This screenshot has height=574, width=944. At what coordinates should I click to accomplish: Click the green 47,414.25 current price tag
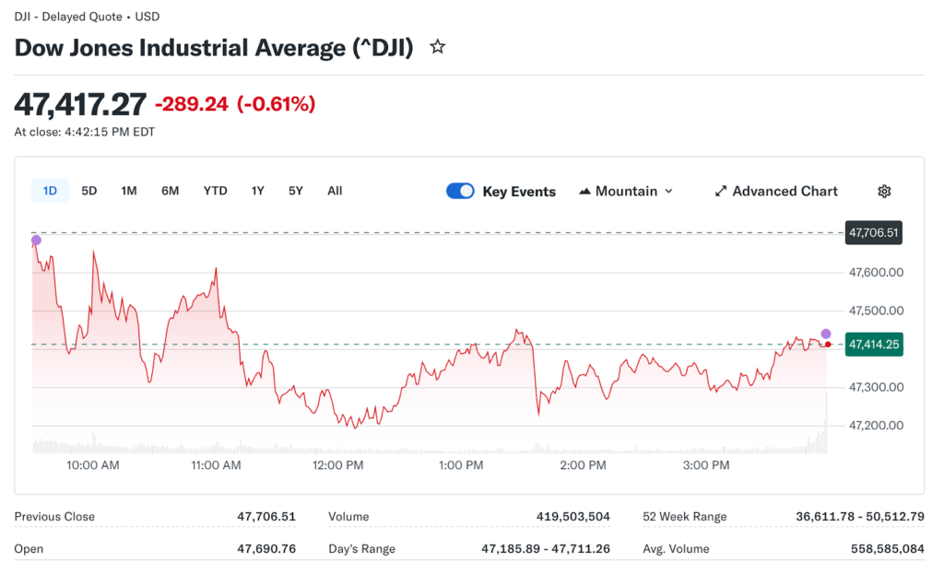coord(874,345)
